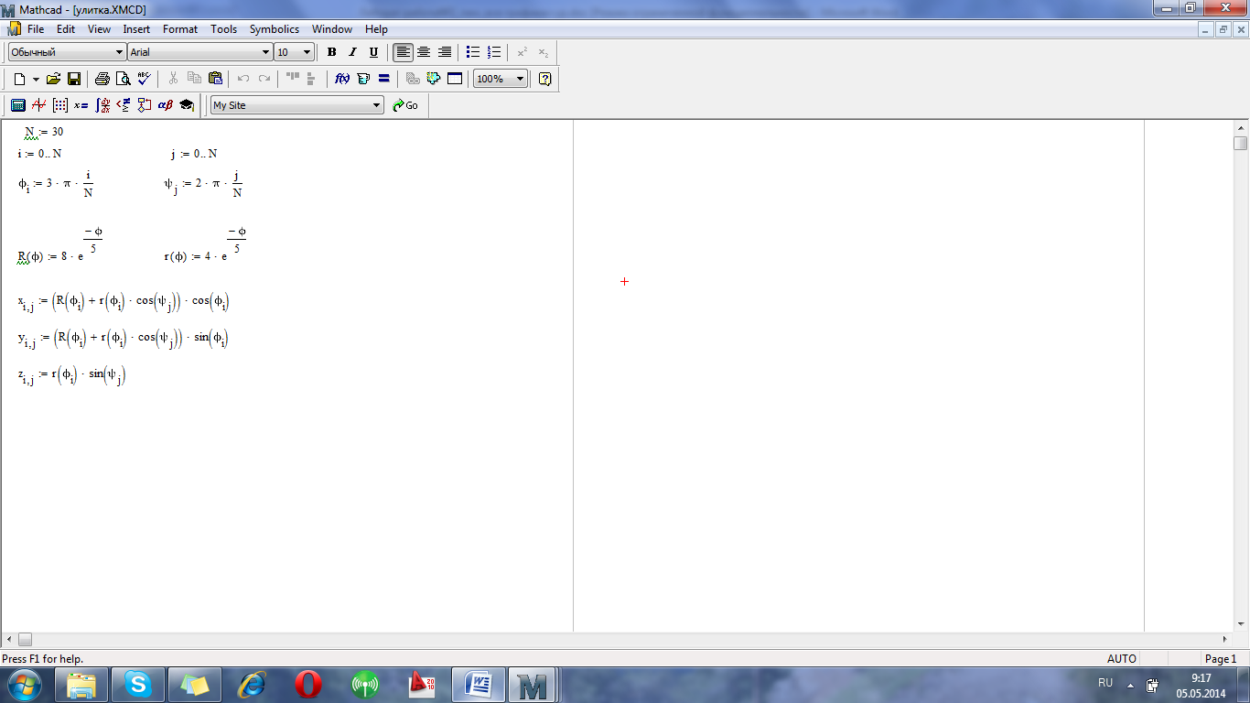
Task: Toggle superscript formatting
Action: point(523,52)
